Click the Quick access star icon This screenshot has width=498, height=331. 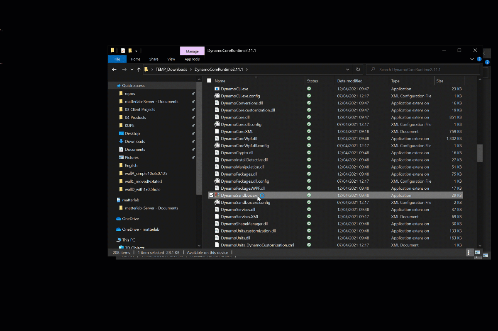pos(118,85)
